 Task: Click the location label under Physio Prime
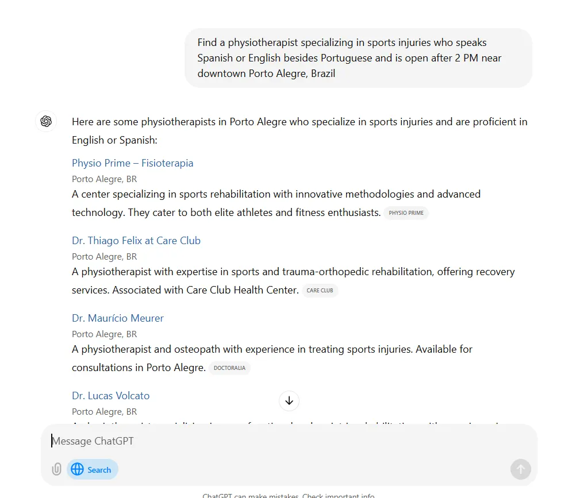[104, 179]
